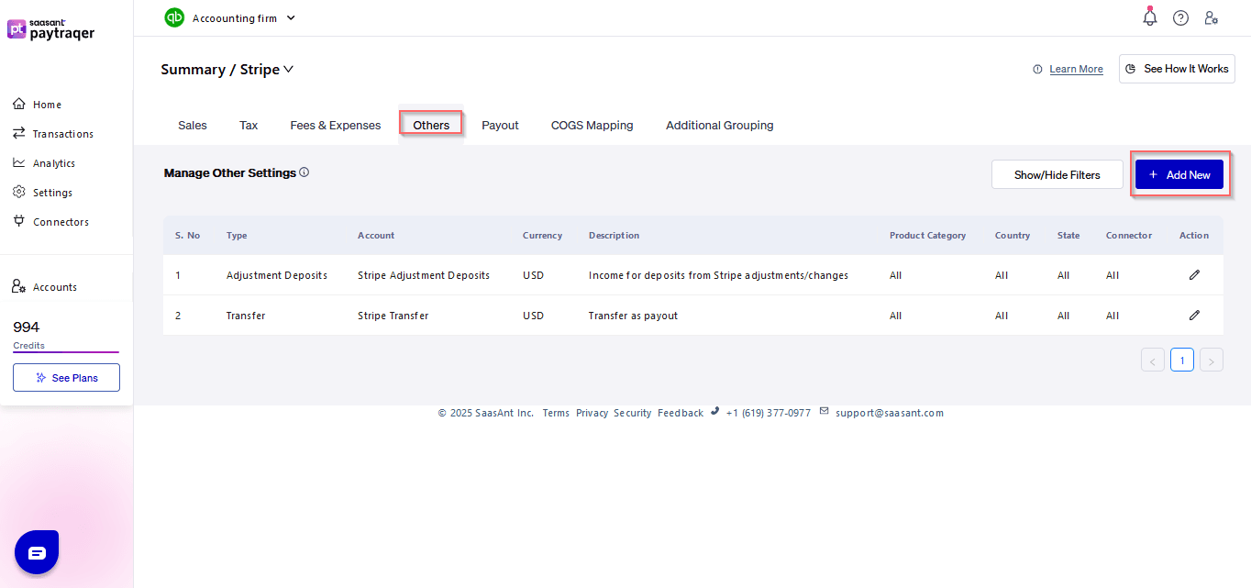Switch to the Sales tab
This screenshot has width=1251, height=588.
point(193,125)
